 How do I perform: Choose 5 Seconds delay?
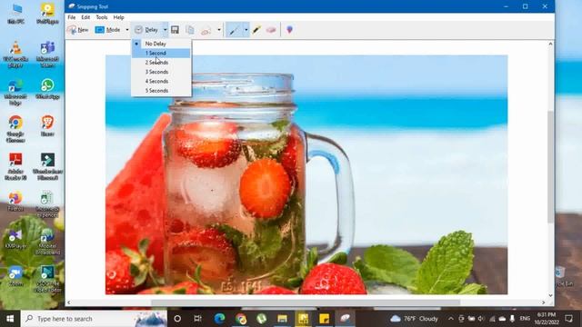point(161,91)
